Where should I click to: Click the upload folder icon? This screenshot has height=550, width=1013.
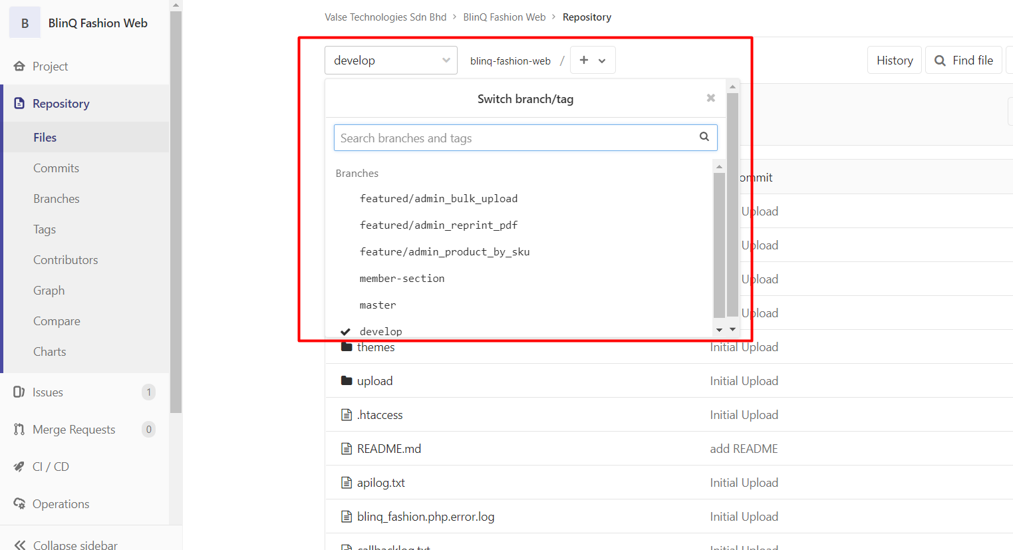(347, 381)
